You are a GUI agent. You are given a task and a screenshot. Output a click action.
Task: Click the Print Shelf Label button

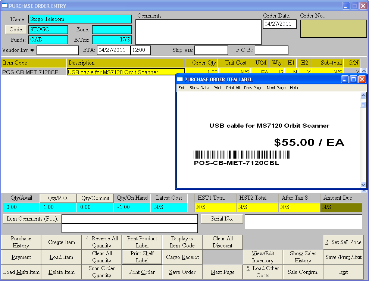142,257
